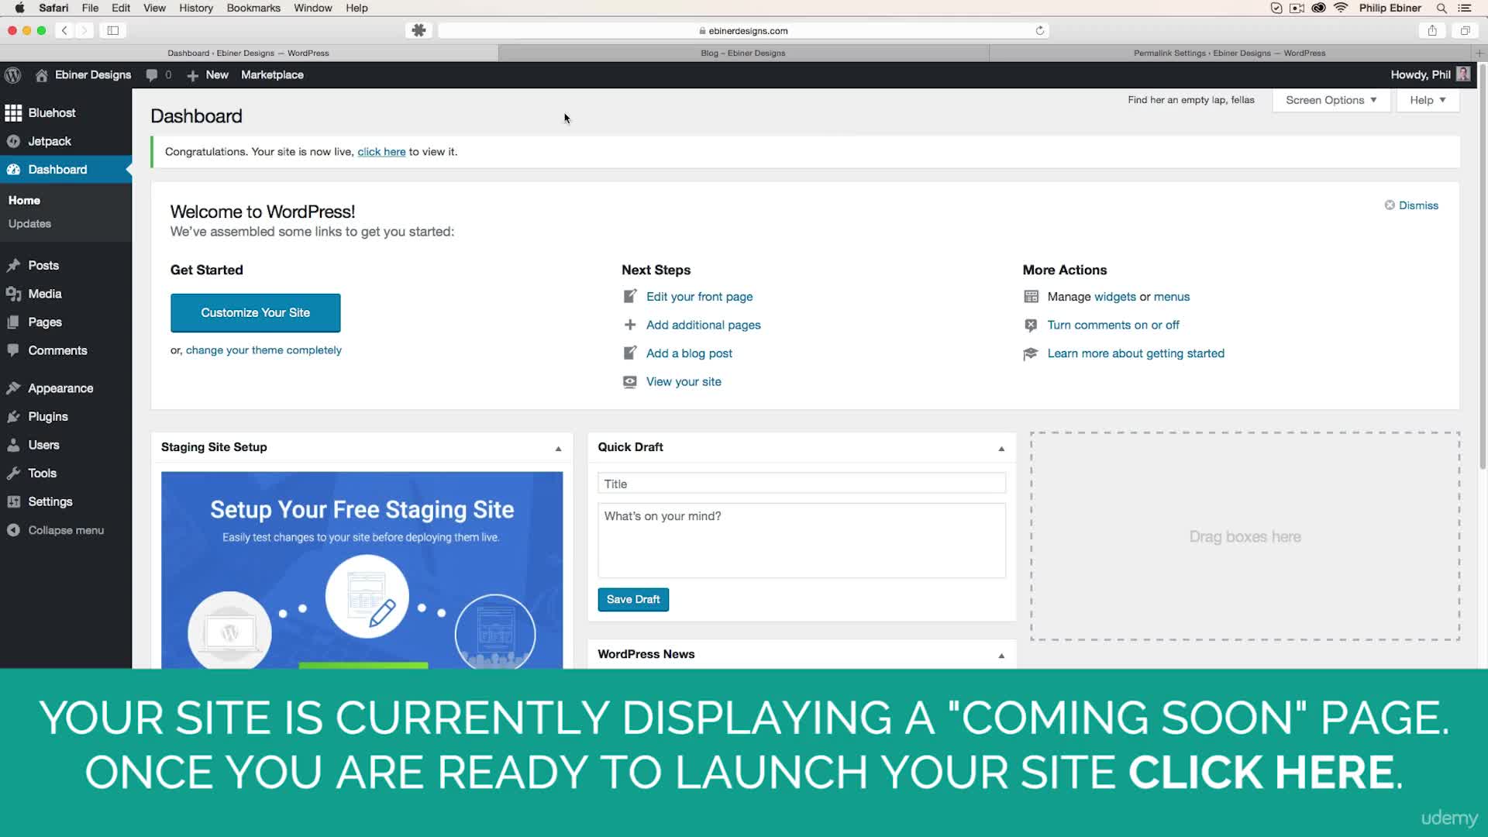Click the 'What's on your mind?' text area

pos(801,540)
